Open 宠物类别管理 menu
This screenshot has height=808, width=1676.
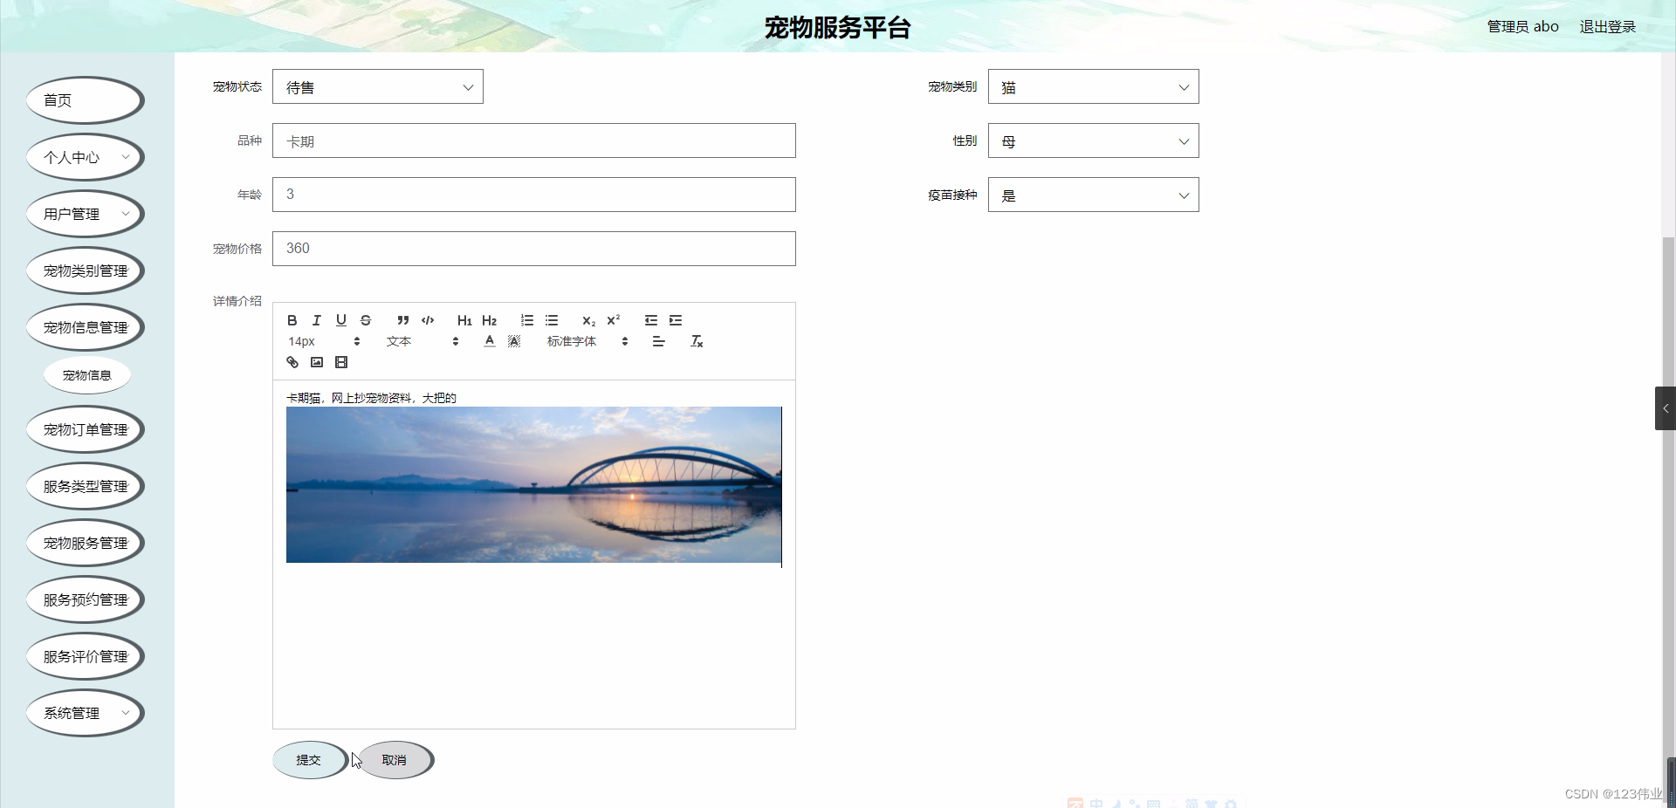point(85,270)
